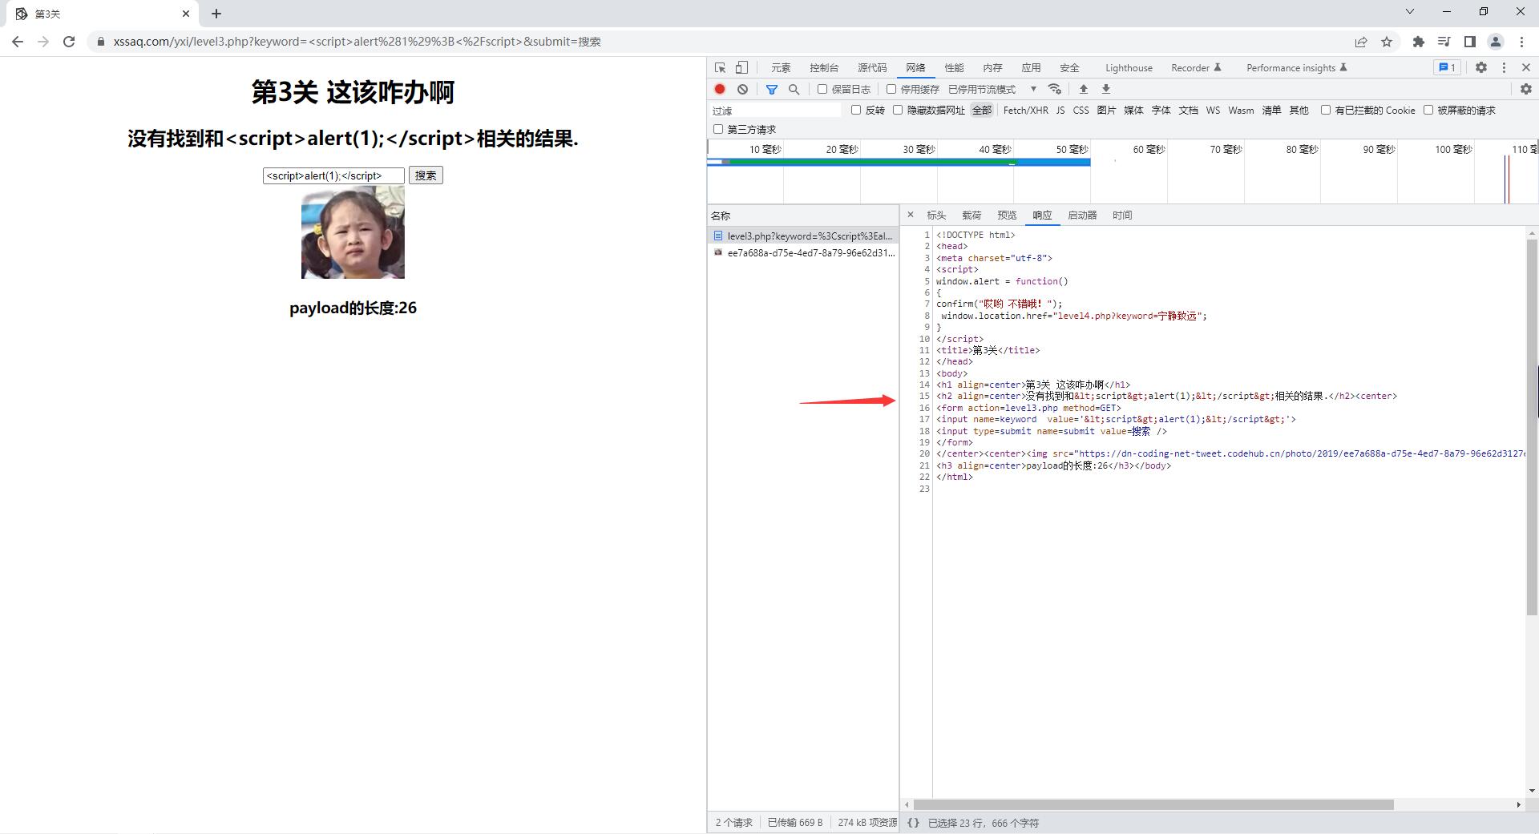Stop recording network log
The image size is (1539, 834).
coord(720,89)
